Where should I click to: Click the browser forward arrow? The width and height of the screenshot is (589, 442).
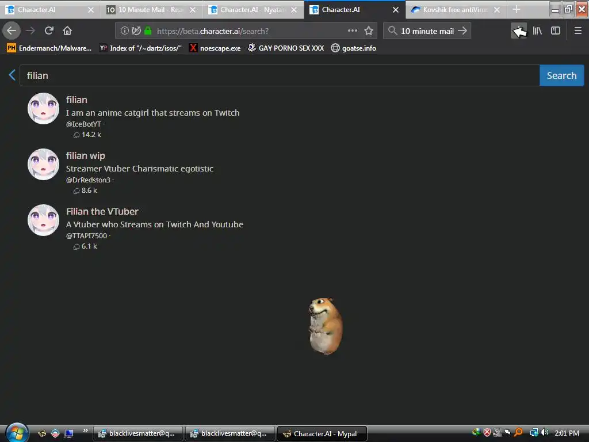(x=31, y=31)
